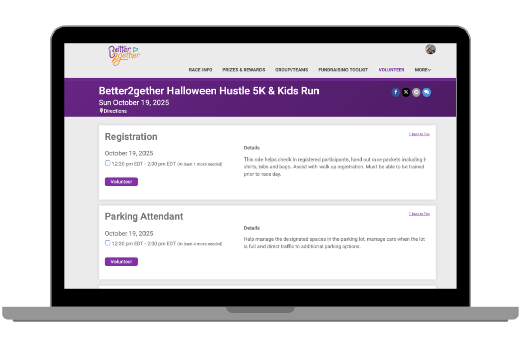Click Back to Top in Parking Attendant card
This screenshot has width=521, height=347.
pyautogui.click(x=419, y=214)
